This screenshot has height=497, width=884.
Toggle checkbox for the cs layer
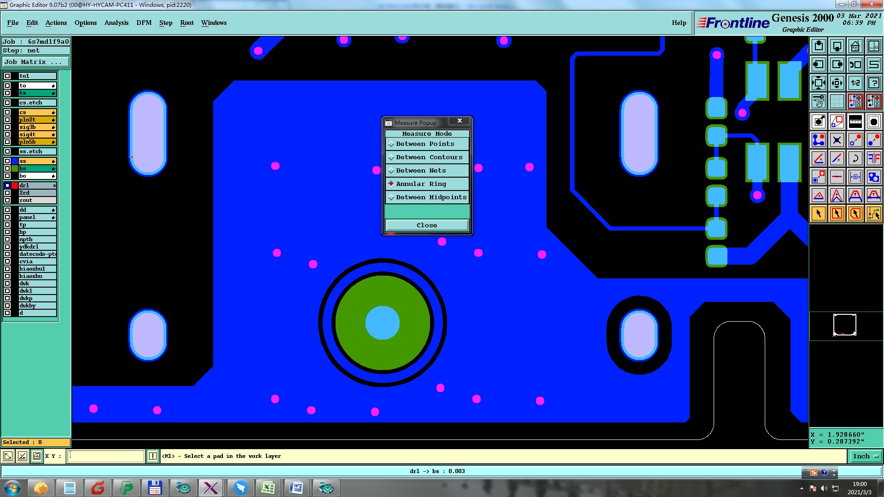(x=7, y=112)
